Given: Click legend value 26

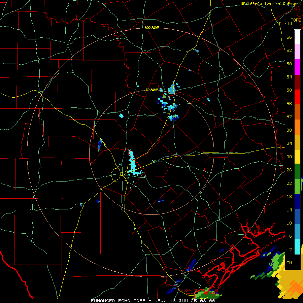Looking at the screenshot, I should [289, 170].
